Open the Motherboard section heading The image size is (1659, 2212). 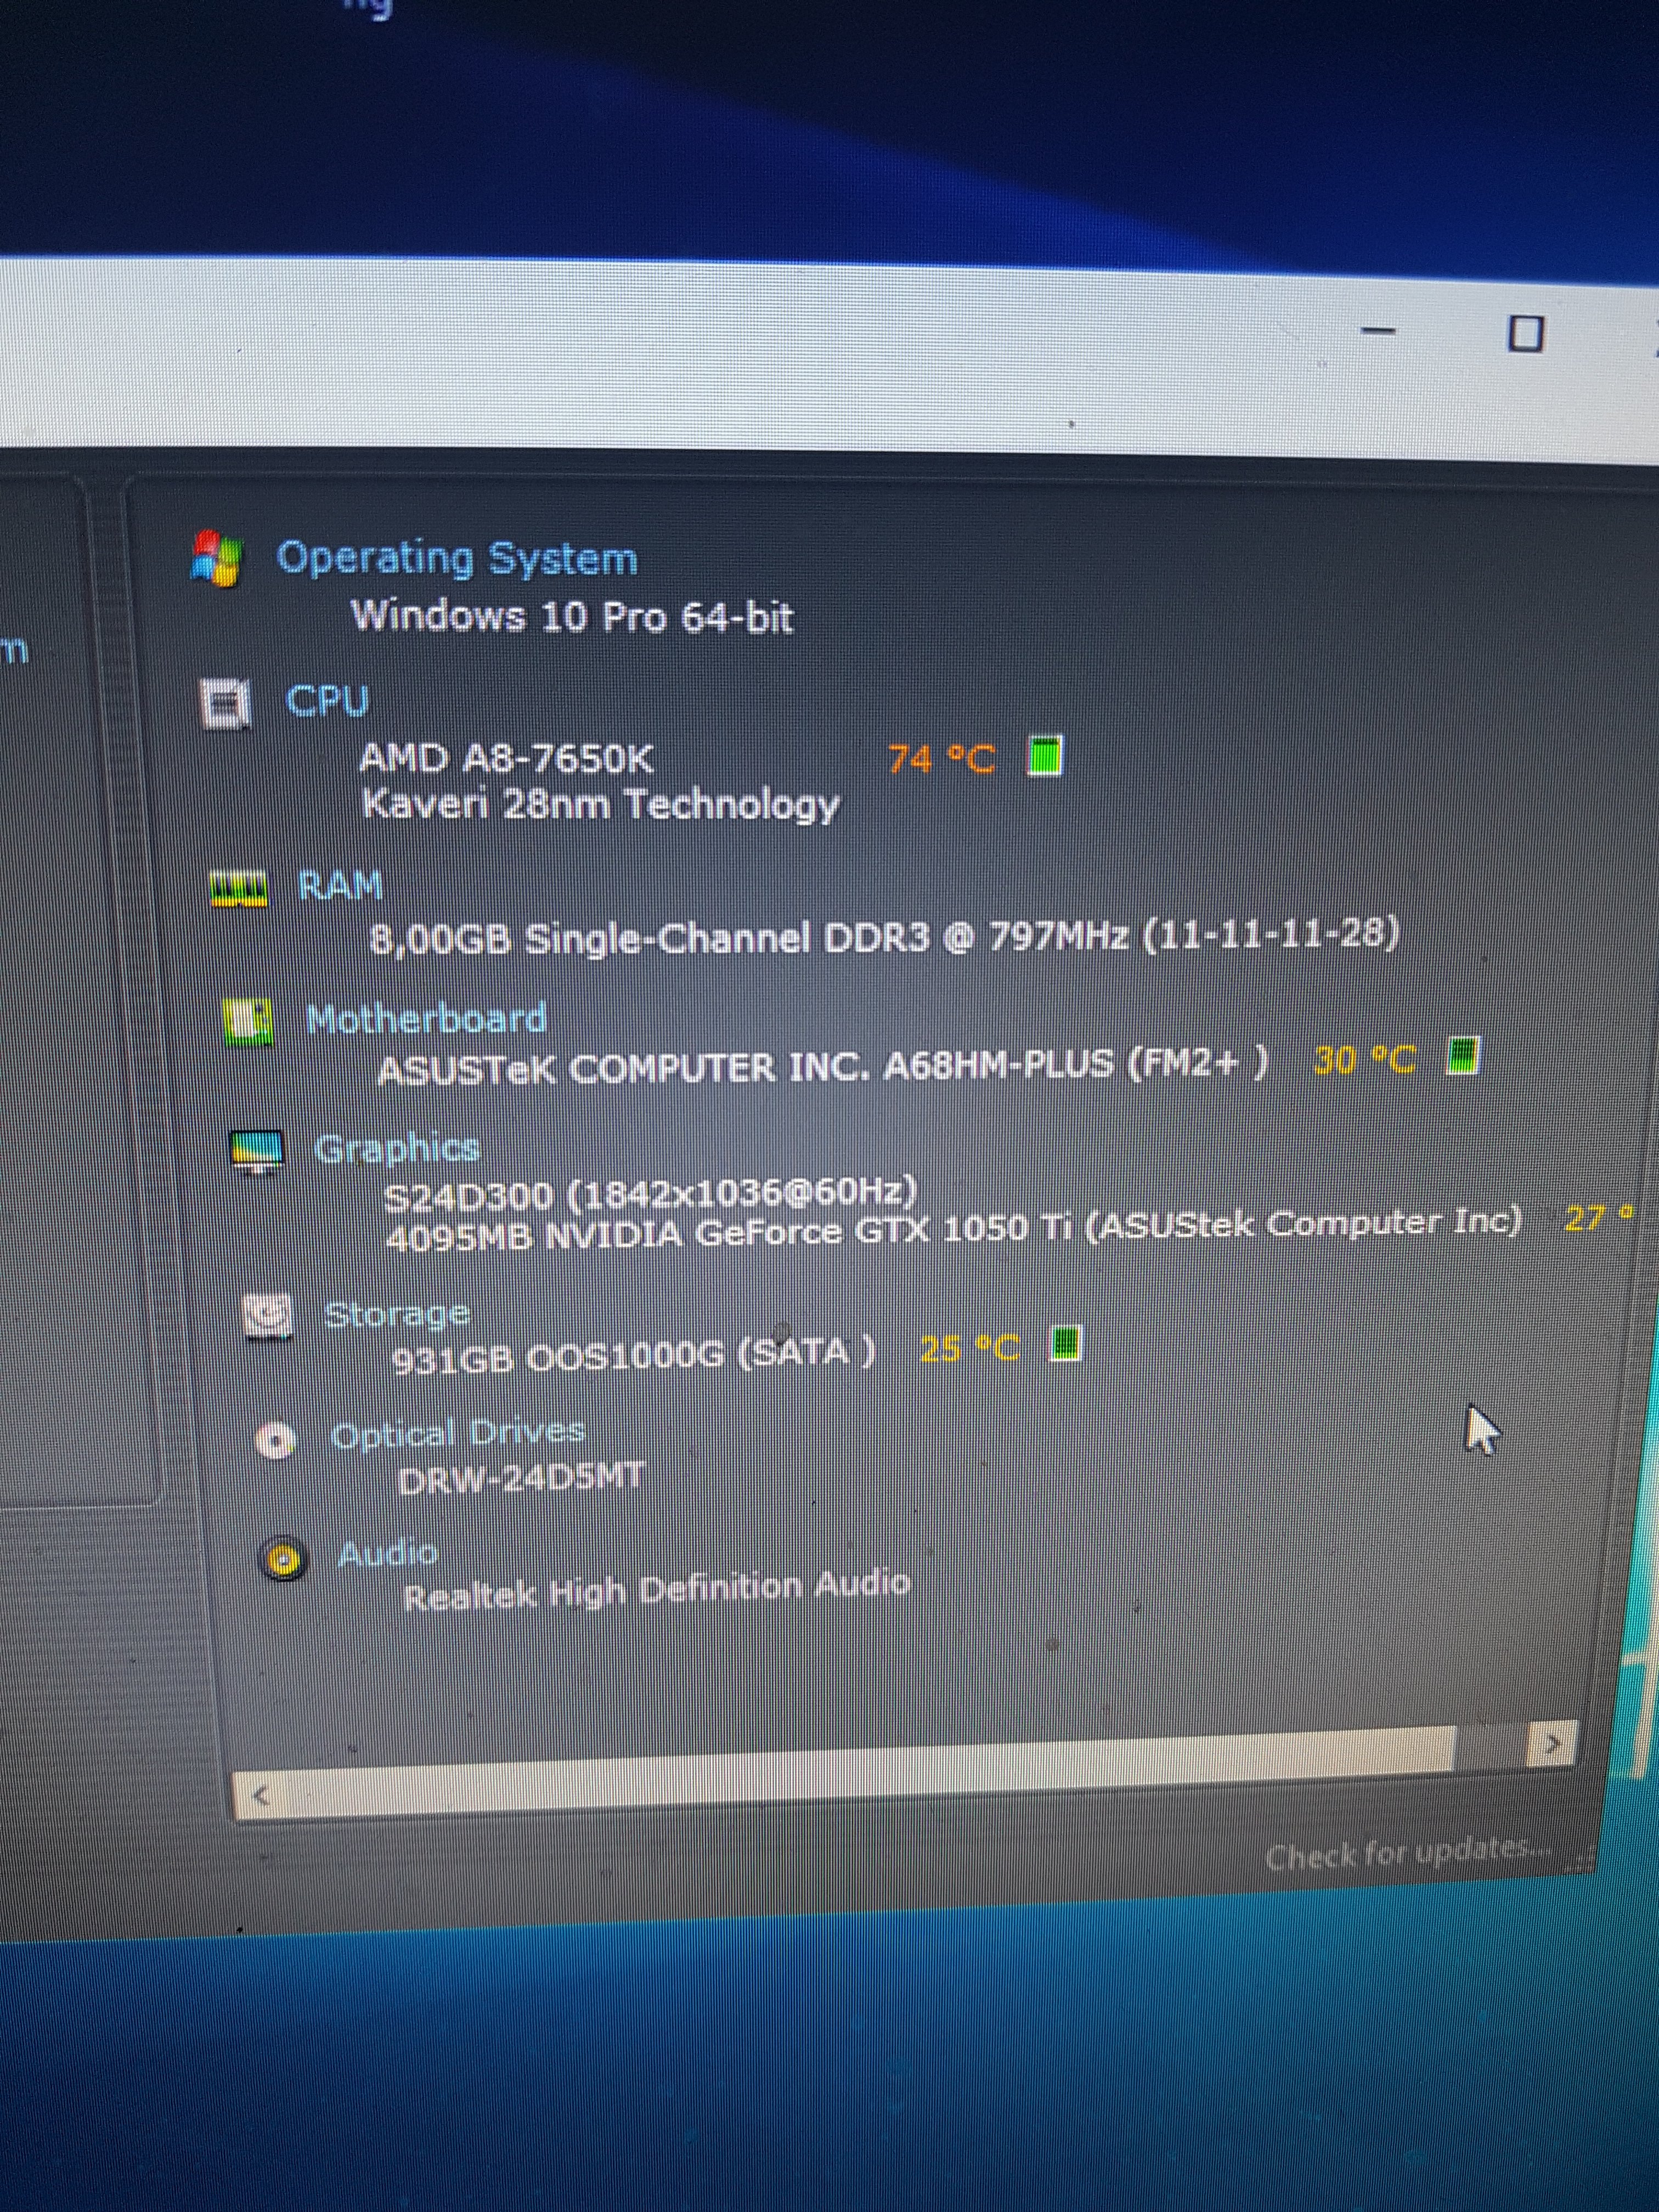click(x=427, y=1019)
